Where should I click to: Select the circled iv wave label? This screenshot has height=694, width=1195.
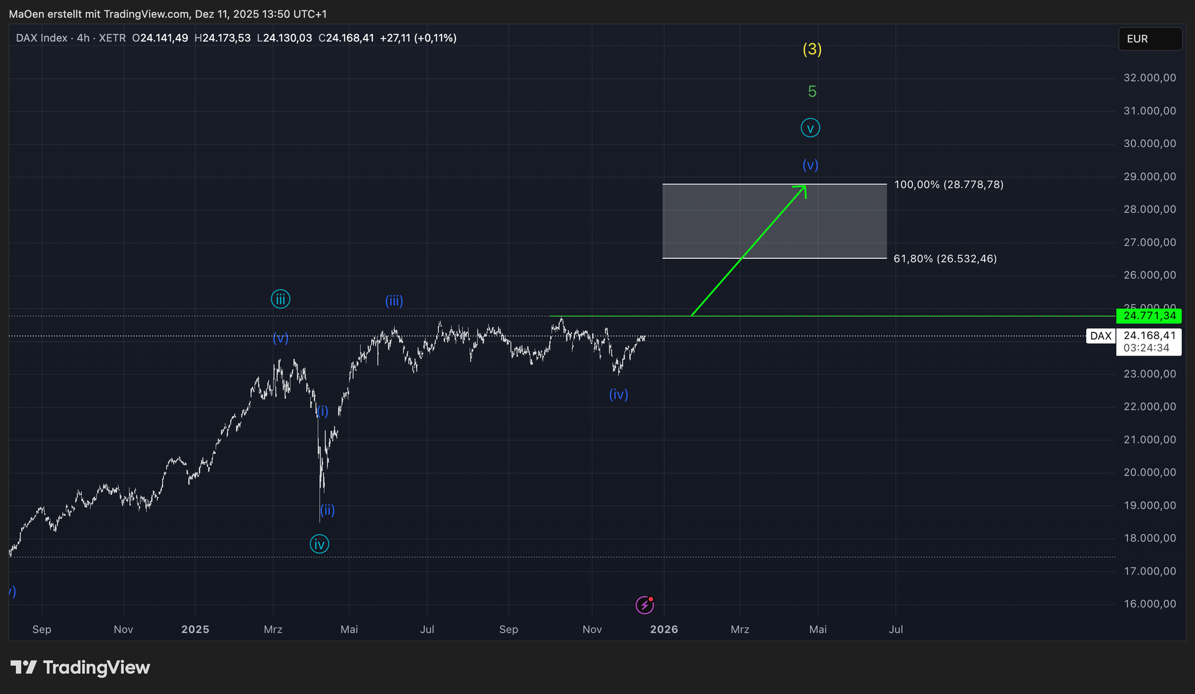click(320, 544)
